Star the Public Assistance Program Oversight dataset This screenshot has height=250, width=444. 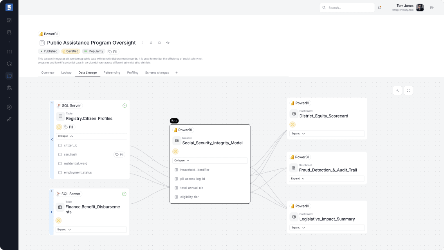(x=168, y=43)
